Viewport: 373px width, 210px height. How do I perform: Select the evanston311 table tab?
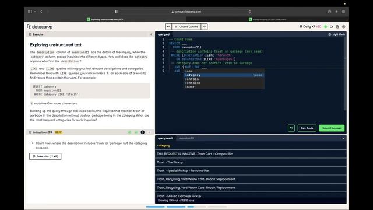tap(186, 138)
